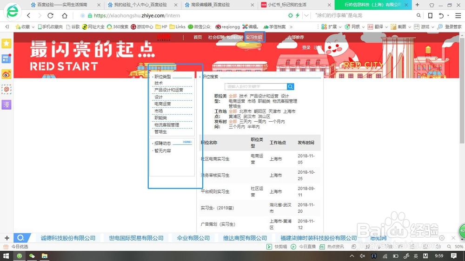Image resolution: width=465 pixels, height=261 pixels.
Task: Open 内部推荐 in the site navigation
Action: pyautogui.click(x=296, y=37)
